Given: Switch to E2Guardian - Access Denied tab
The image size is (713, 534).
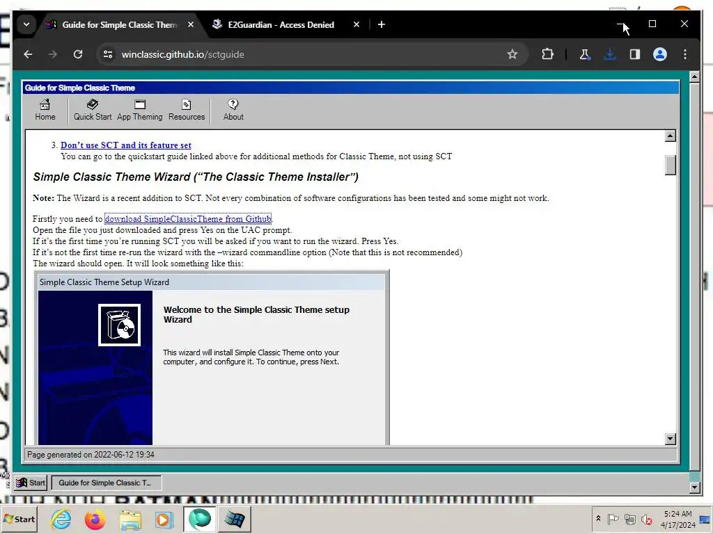Looking at the screenshot, I should (x=281, y=24).
